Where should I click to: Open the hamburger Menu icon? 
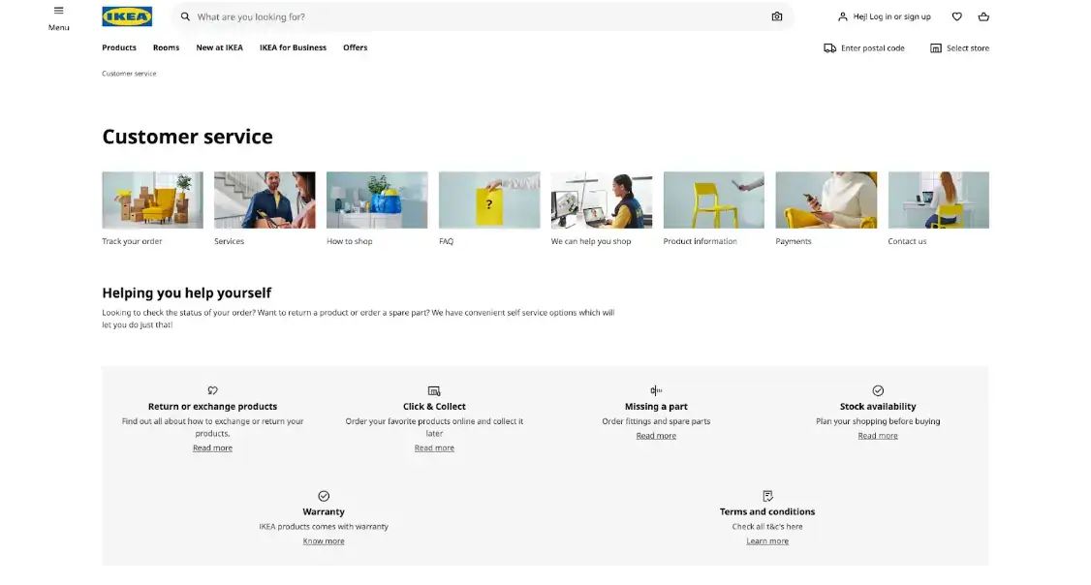tap(58, 11)
